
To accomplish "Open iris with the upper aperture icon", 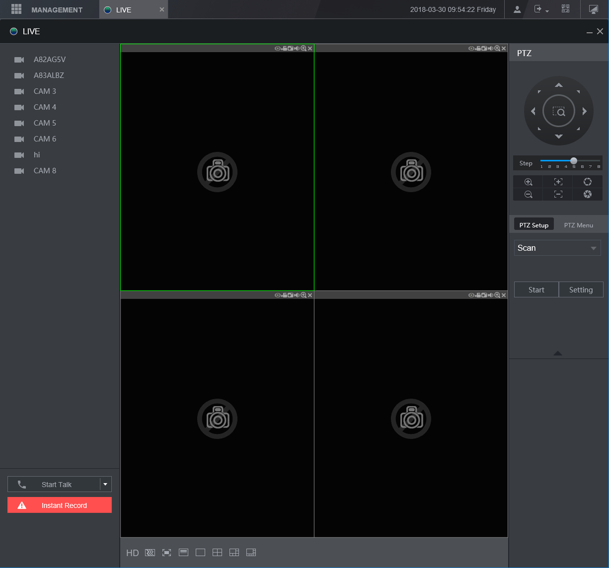I will coord(587,182).
